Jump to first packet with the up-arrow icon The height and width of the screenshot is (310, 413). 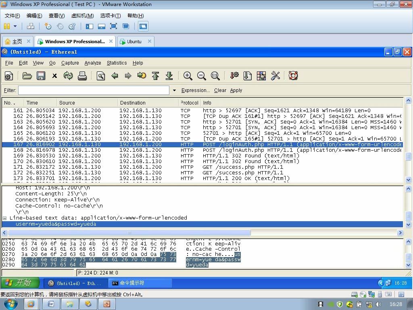pos(155,76)
